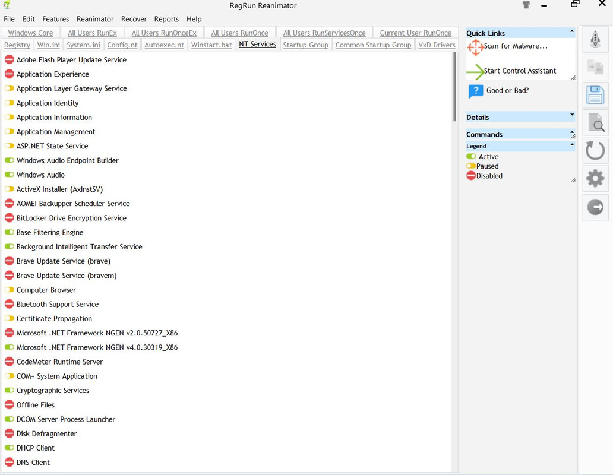
Task: Click the circular refresh arrow icon
Action: (595, 150)
